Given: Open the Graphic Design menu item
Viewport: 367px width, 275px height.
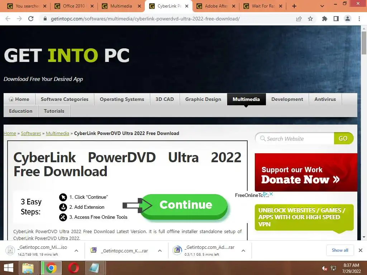Looking at the screenshot, I should click(203, 99).
